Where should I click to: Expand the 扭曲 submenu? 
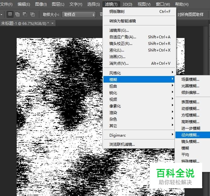(x=139, y=86)
